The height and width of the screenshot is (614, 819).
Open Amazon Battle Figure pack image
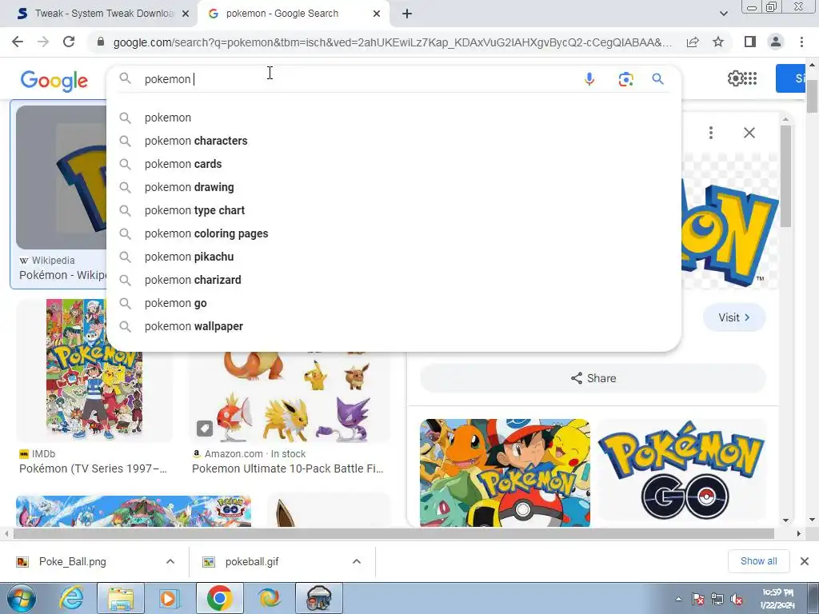tap(290, 396)
